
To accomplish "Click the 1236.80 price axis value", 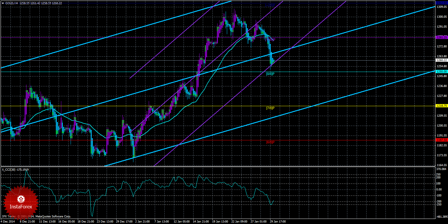I will pyautogui.click(x=442, y=86).
